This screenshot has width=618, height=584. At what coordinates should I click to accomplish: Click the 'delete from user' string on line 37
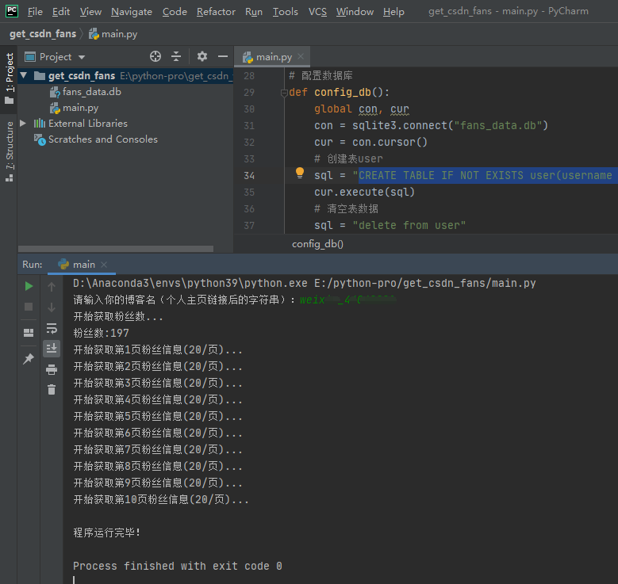coord(409,225)
